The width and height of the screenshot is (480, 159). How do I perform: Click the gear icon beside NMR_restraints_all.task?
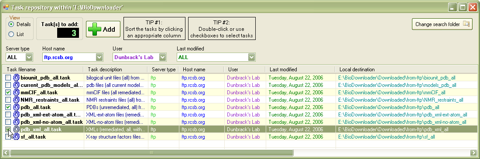tap(16, 99)
